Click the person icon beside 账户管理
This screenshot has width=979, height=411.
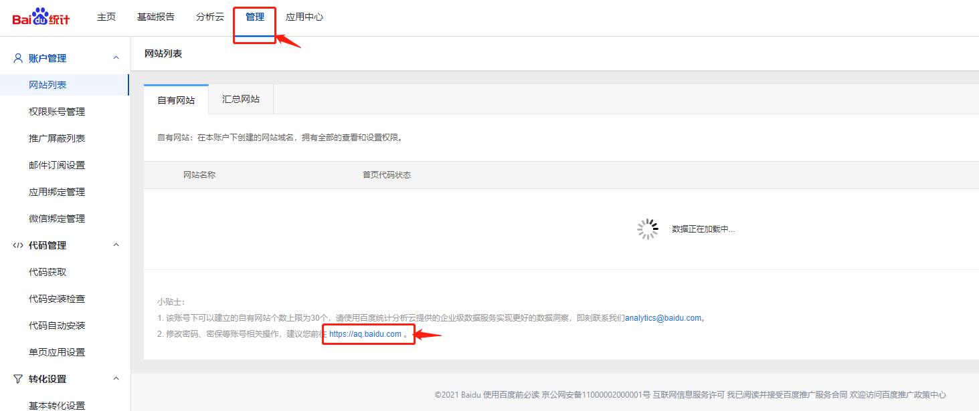coord(17,57)
